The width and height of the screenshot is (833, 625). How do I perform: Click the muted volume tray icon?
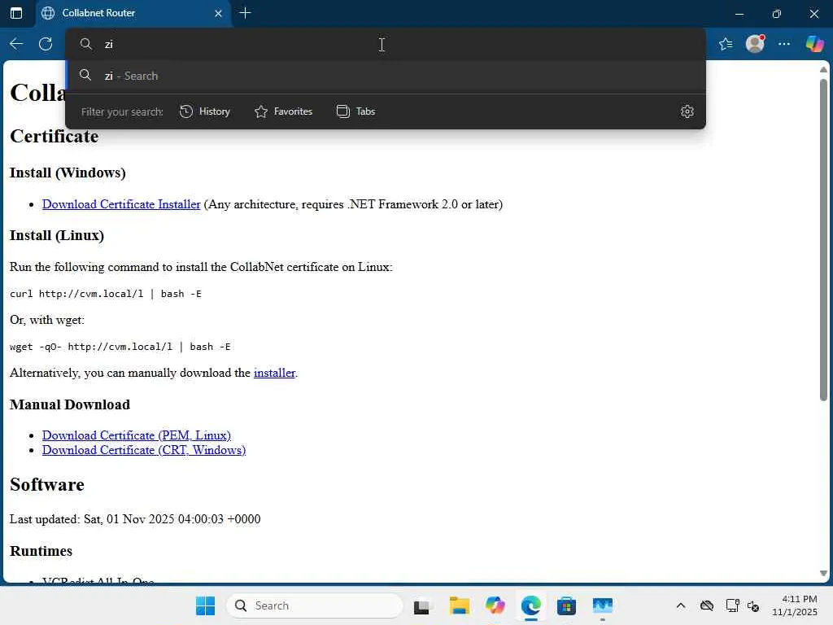click(752, 605)
